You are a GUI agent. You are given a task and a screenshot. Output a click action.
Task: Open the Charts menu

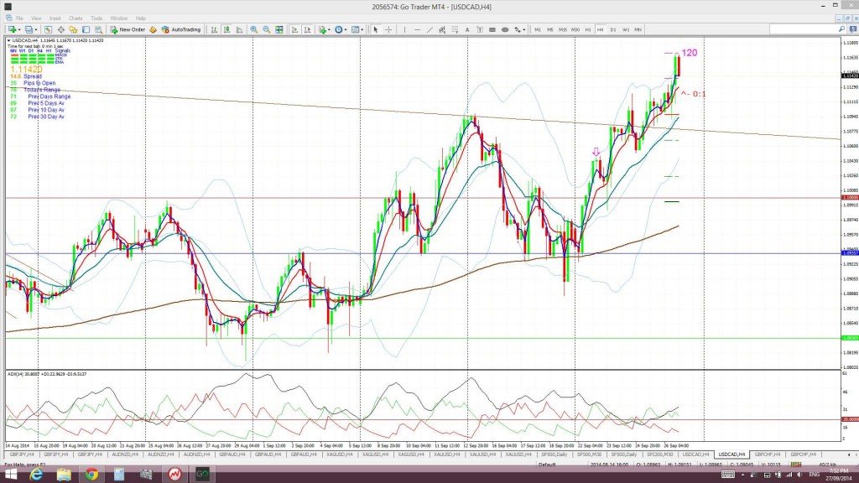[75, 18]
